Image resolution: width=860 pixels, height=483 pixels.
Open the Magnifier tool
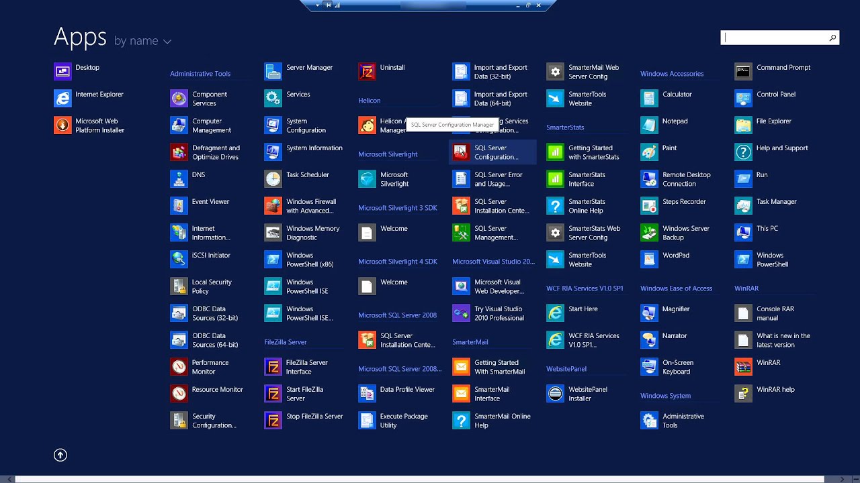666,313
